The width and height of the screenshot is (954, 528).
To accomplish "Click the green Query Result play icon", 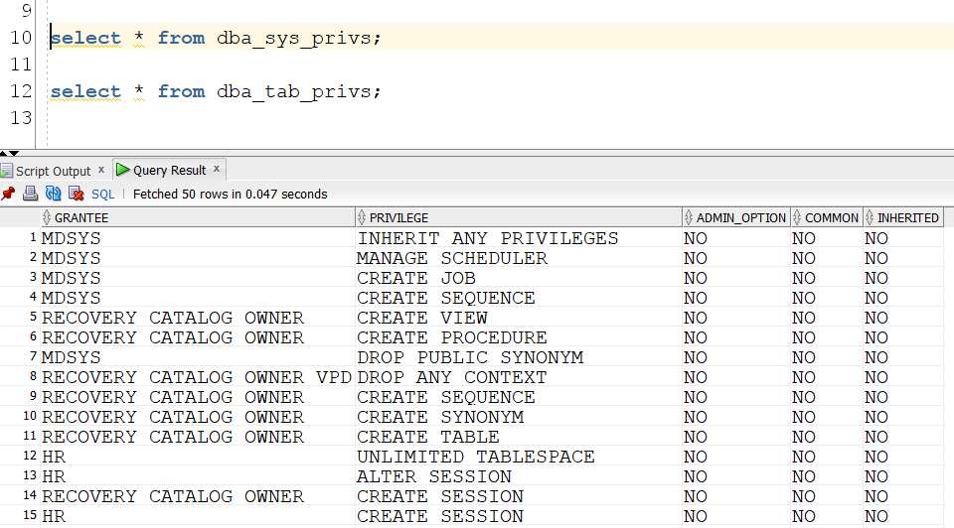I will [x=123, y=170].
